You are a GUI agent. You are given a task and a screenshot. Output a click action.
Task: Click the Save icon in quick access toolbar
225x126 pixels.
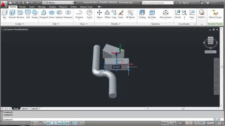click(x=19, y=2)
